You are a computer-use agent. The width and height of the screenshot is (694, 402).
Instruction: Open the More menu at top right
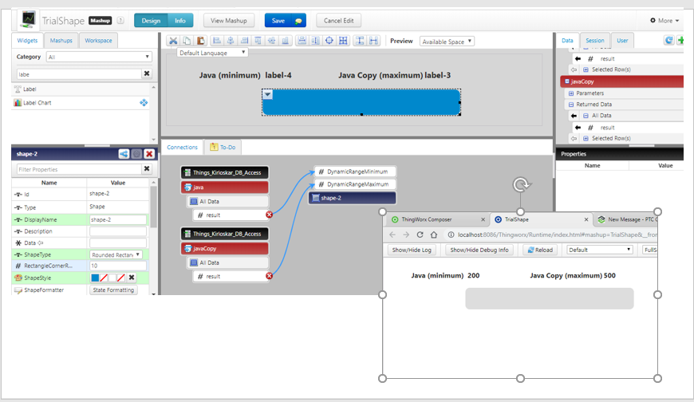[664, 21]
